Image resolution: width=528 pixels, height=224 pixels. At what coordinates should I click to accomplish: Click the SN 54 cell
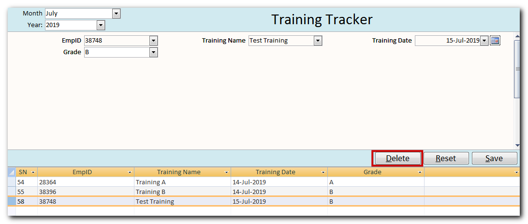[27, 182]
